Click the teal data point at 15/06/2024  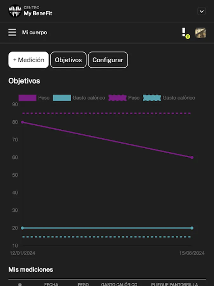point(191,228)
